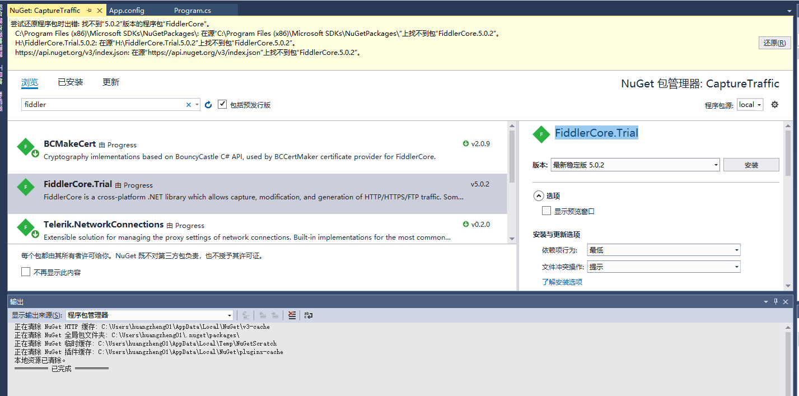Open the 了解安装选项 link
The width and height of the screenshot is (799, 396).
[562, 282]
